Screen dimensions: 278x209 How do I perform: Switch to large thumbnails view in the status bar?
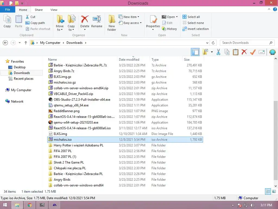(x=274, y=191)
